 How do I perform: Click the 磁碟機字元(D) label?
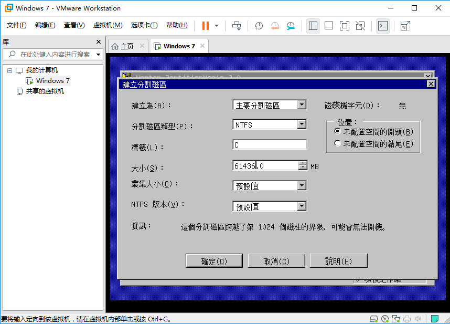point(352,106)
